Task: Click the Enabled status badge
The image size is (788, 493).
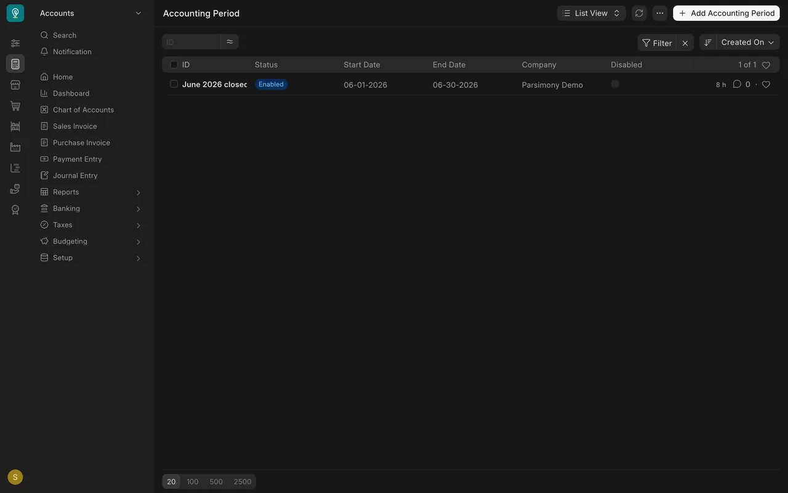Action: [271, 84]
